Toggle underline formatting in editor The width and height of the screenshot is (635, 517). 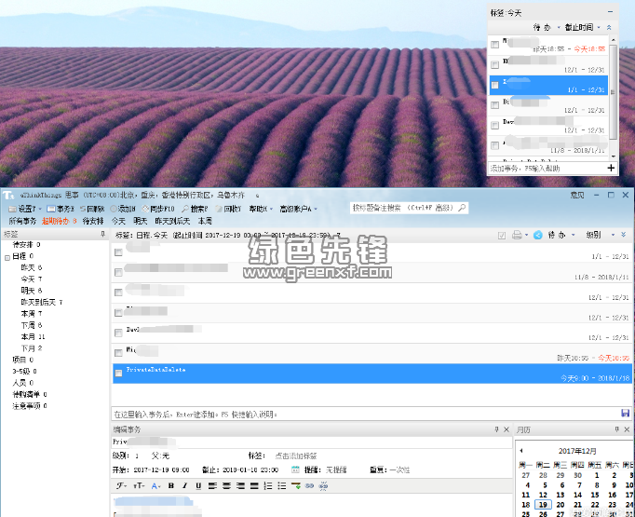[x=198, y=486]
